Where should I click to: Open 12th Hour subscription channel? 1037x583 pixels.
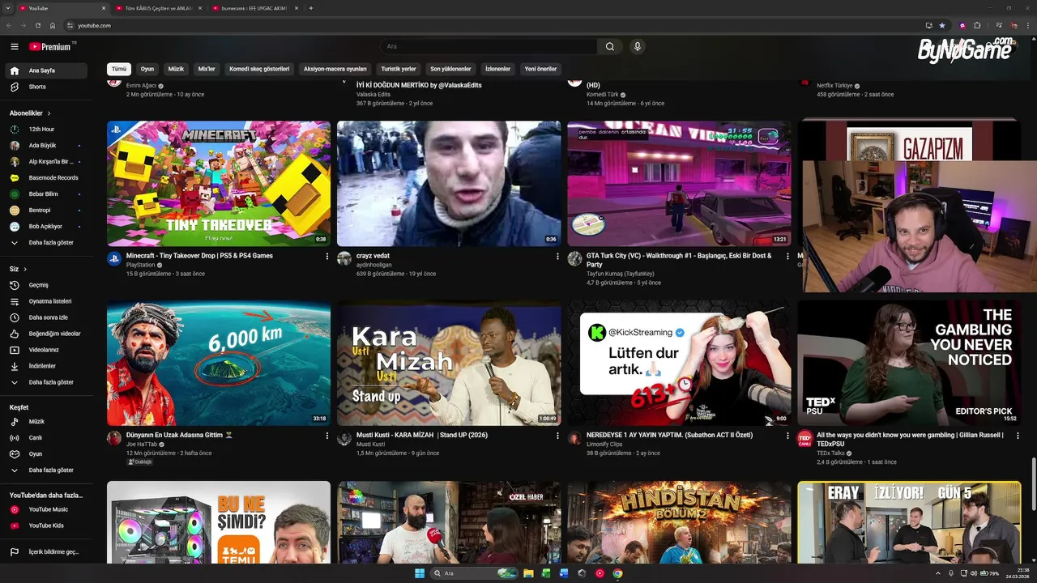pyautogui.click(x=45, y=130)
